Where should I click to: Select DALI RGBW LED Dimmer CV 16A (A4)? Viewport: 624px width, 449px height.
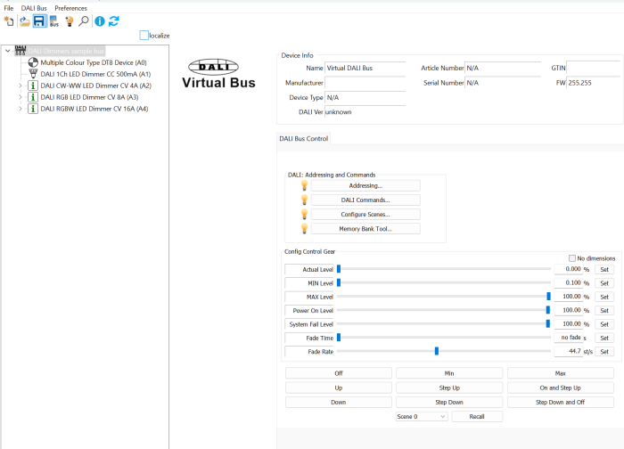pos(94,109)
